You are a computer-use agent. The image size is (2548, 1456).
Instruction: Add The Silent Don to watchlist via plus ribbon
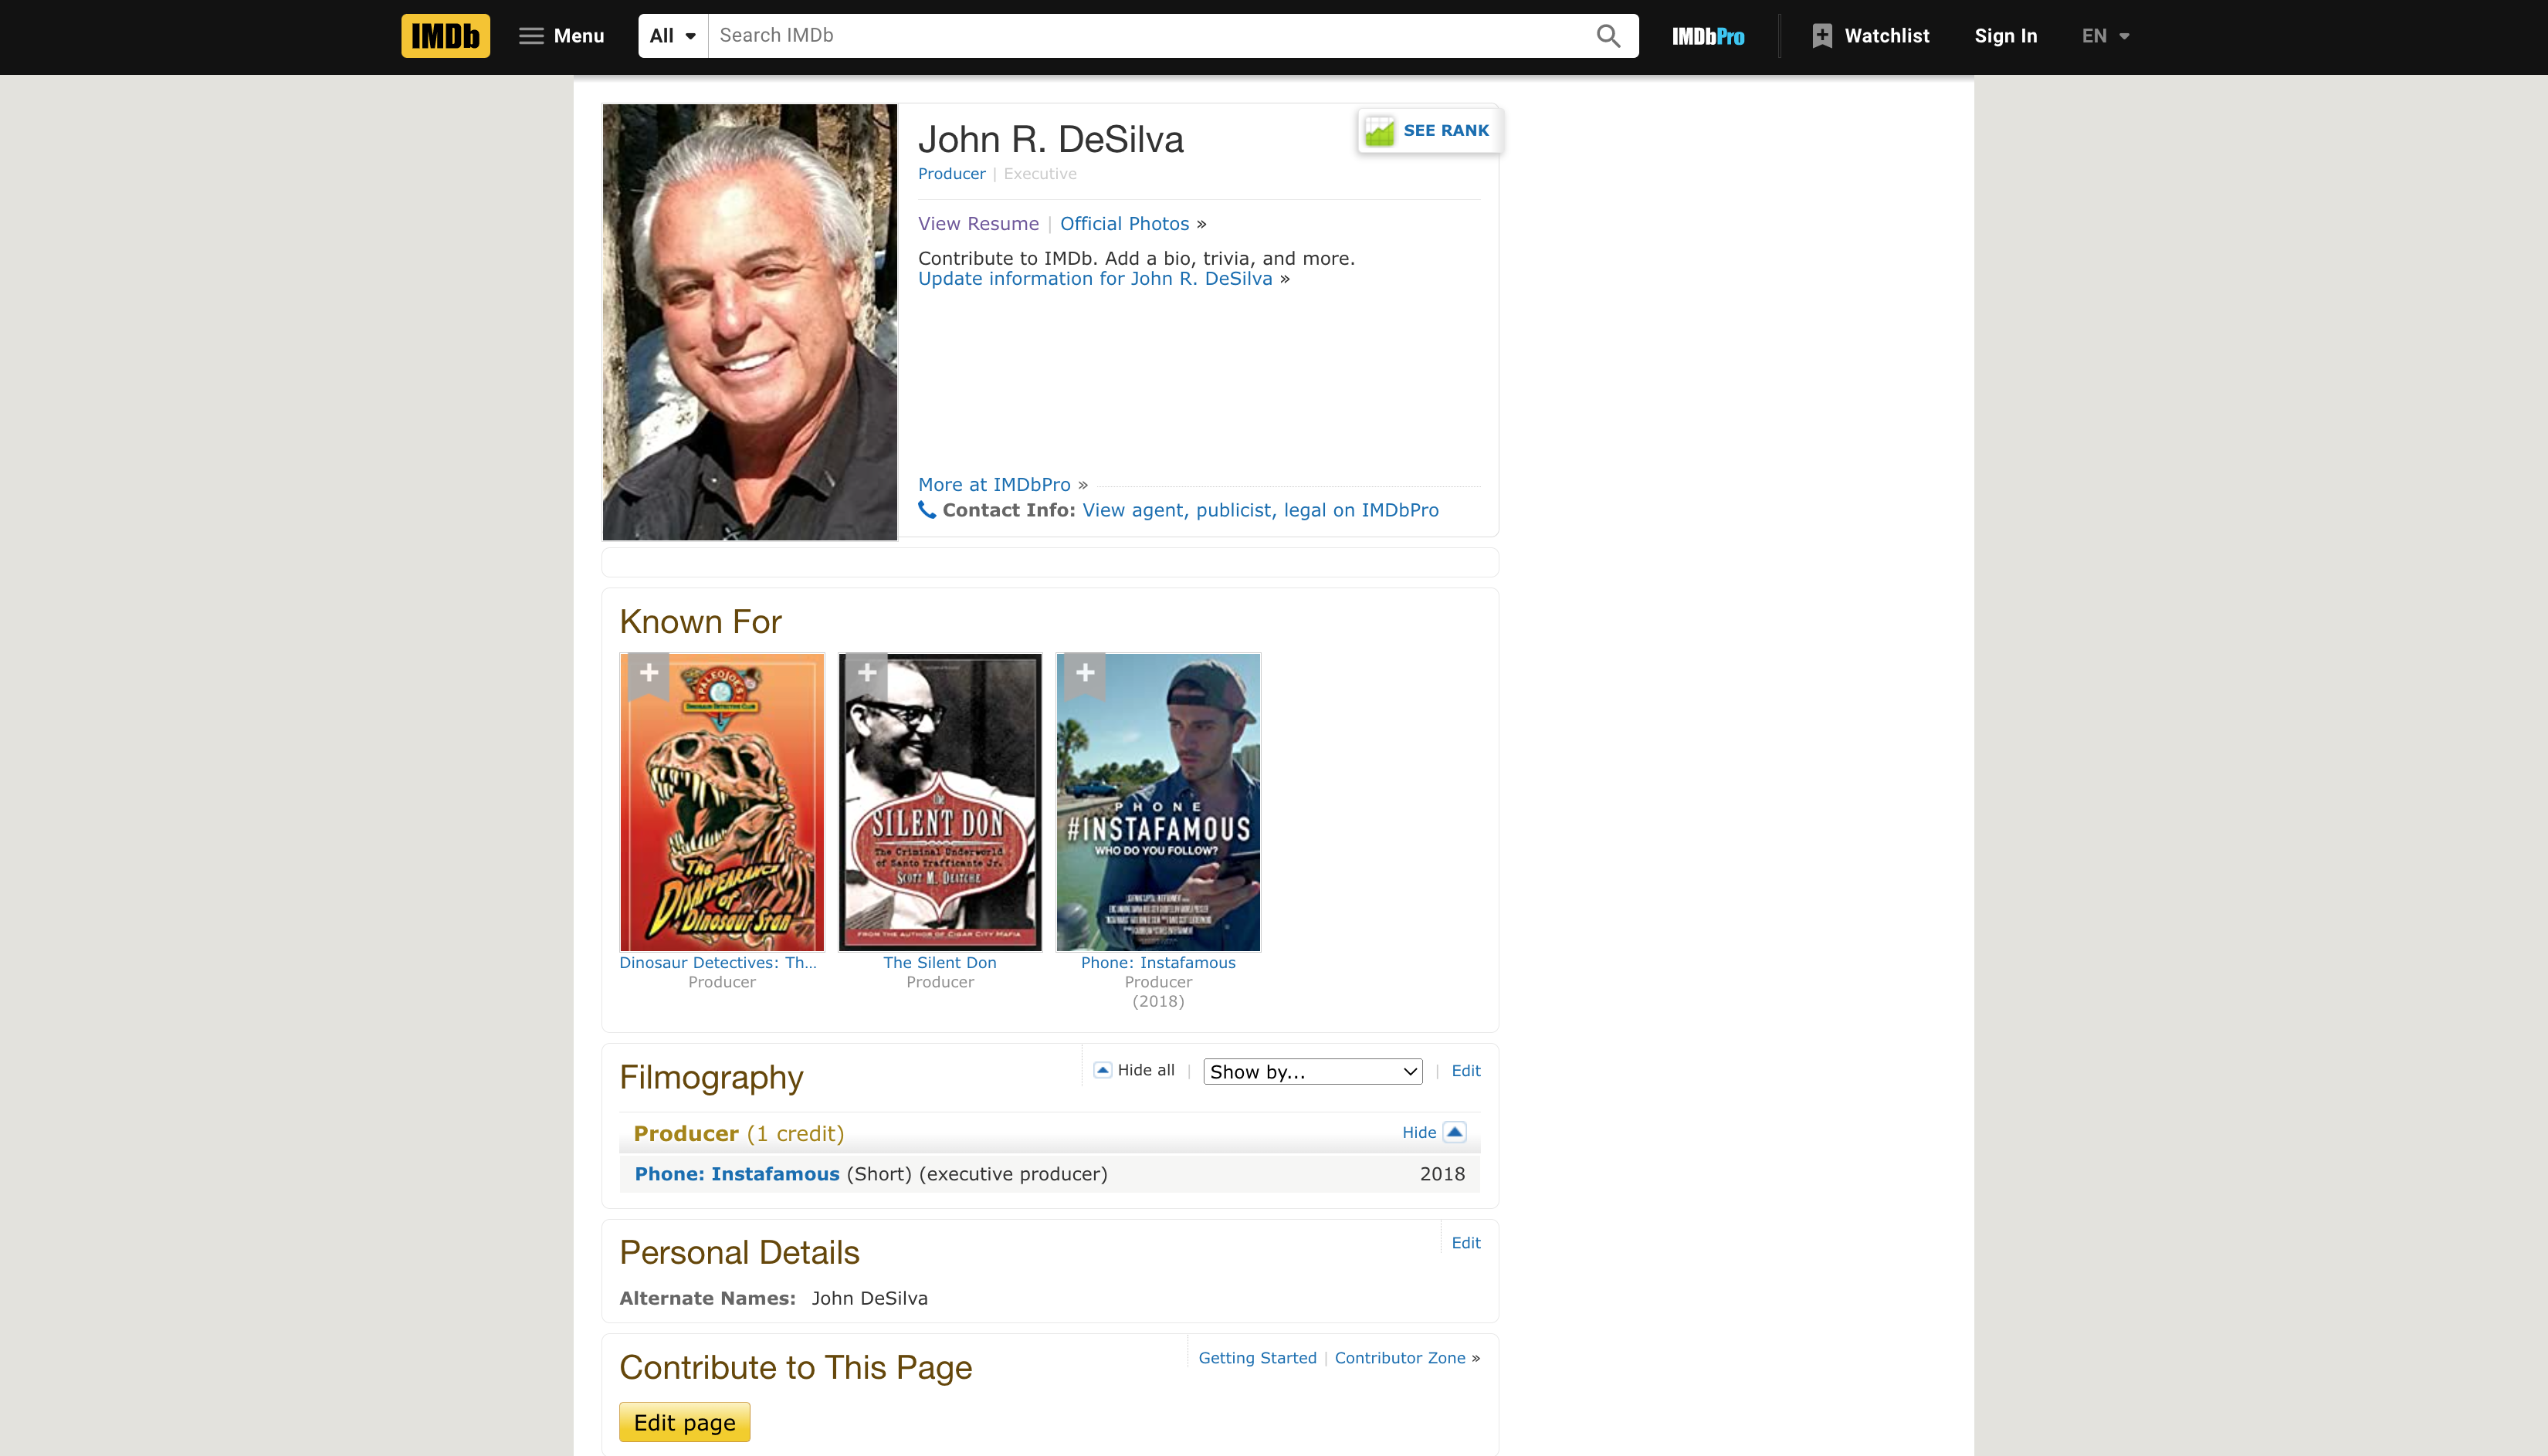point(867,673)
